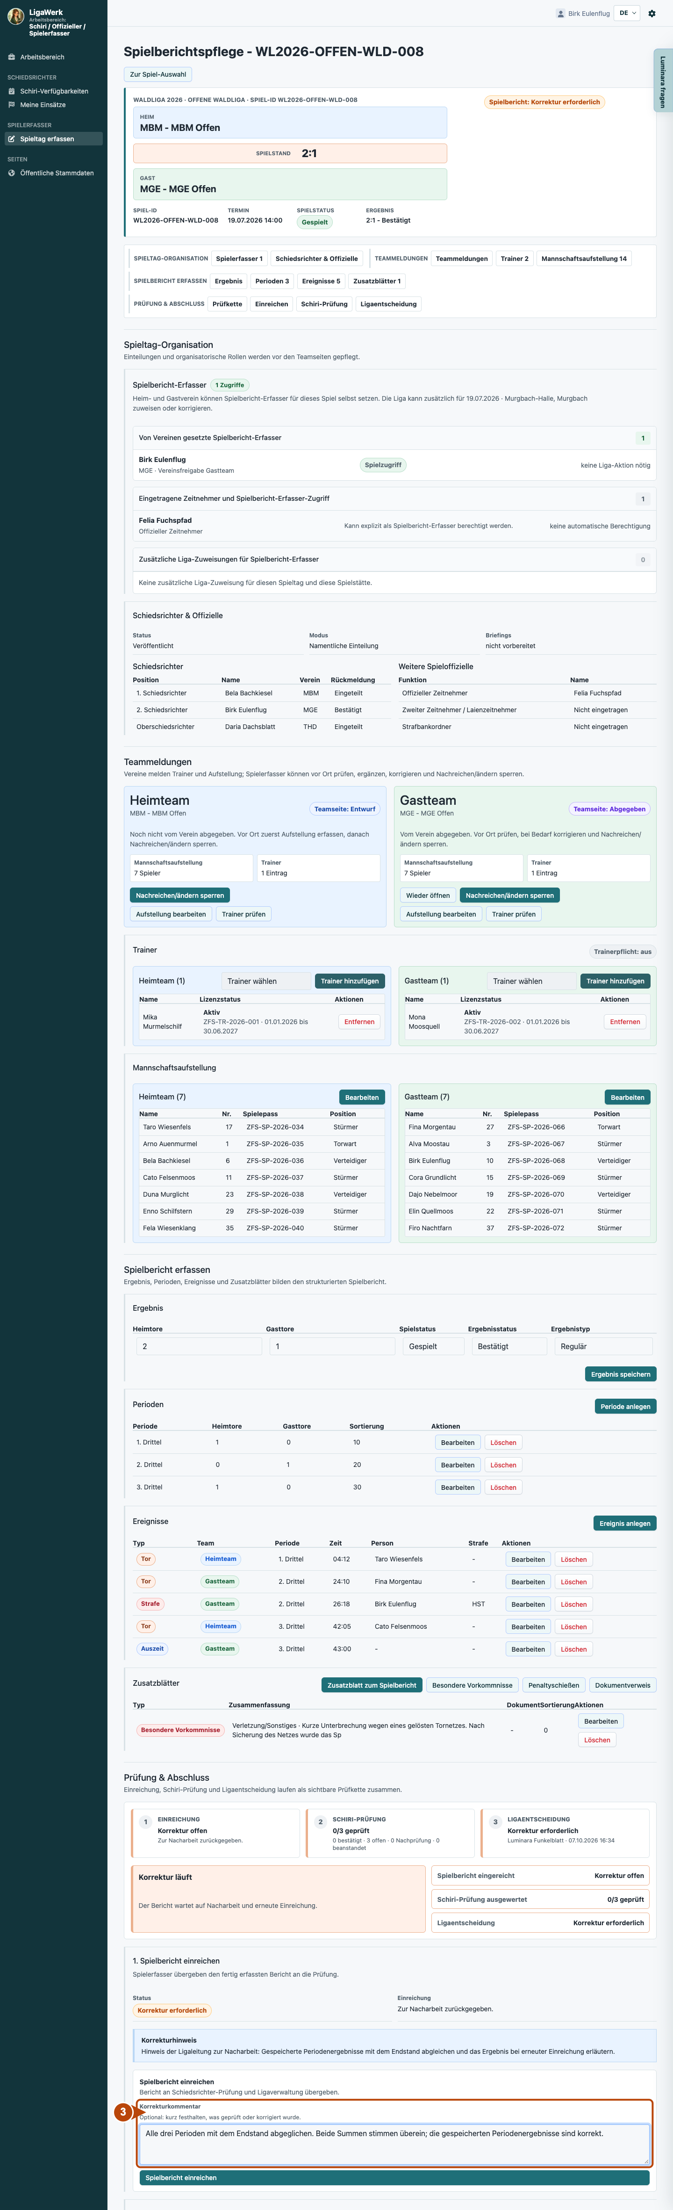Image resolution: width=673 pixels, height=2210 pixels.
Task: Remove trainer Mika Murmelschilf with Entfernen
Action: [359, 1022]
